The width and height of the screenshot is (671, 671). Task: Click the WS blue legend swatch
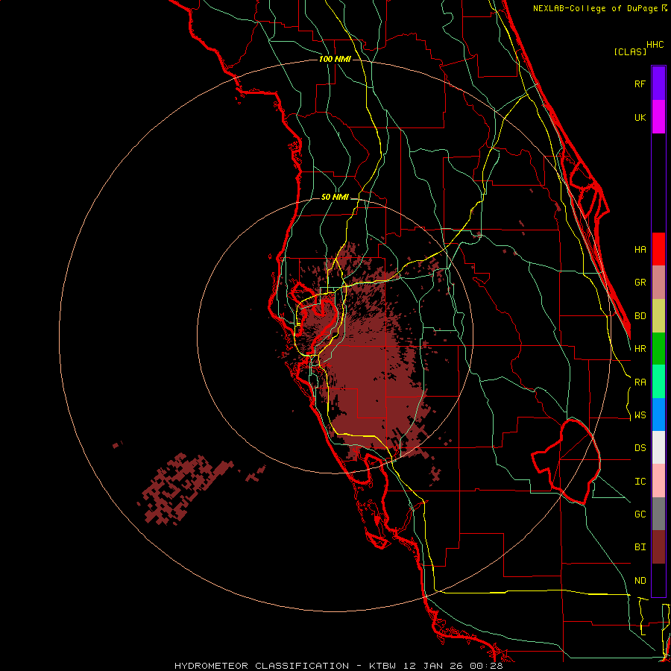pyautogui.click(x=658, y=415)
